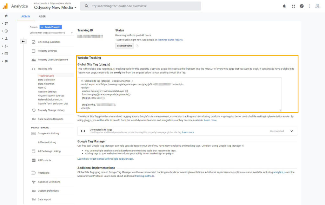Screen dimensions: 325x205
Task: Click the Conversions flag icon in sidebar
Action: (6, 61)
